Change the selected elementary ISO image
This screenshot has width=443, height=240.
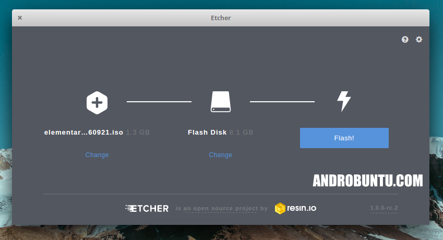(x=97, y=155)
